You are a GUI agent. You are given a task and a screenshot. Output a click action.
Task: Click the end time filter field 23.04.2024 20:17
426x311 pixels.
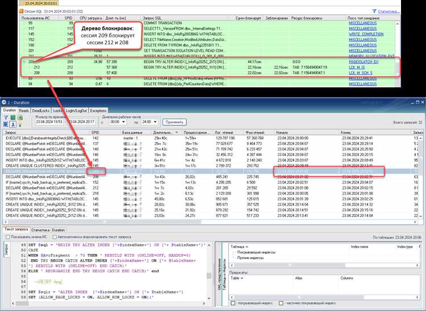pyautogui.click(x=81, y=122)
